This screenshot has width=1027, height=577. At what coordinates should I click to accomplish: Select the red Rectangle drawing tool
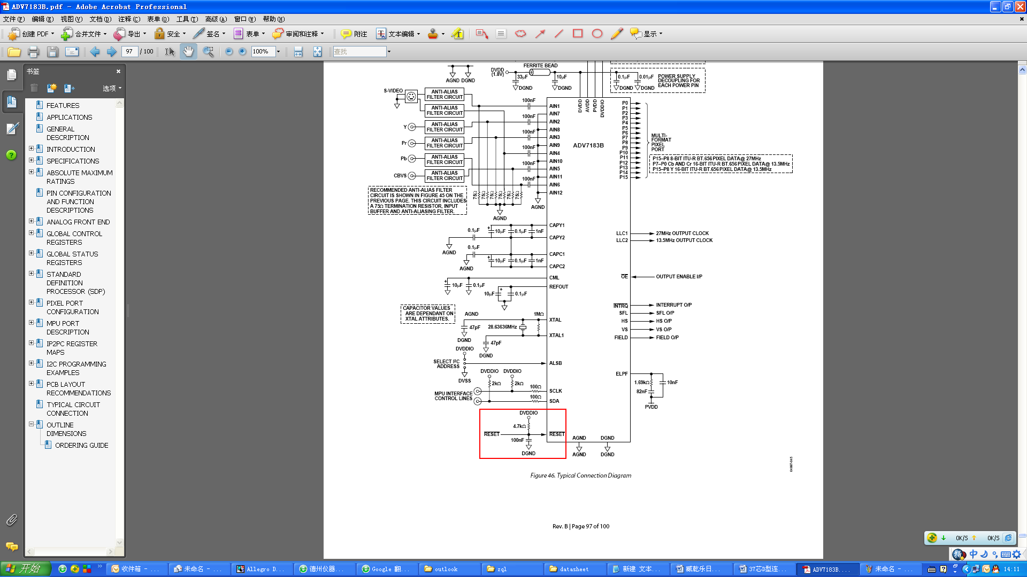coord(578,34)
